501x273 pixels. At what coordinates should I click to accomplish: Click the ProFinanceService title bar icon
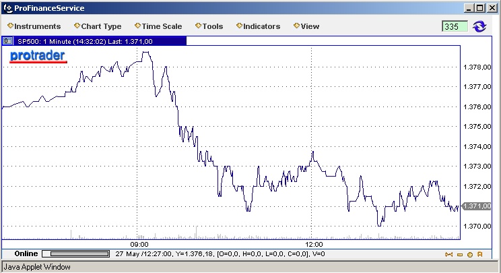[x=7, y=8]
